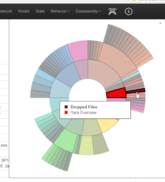Click the rainbow arc icon in navbar

pyautogui.click(x=112, y=11)
